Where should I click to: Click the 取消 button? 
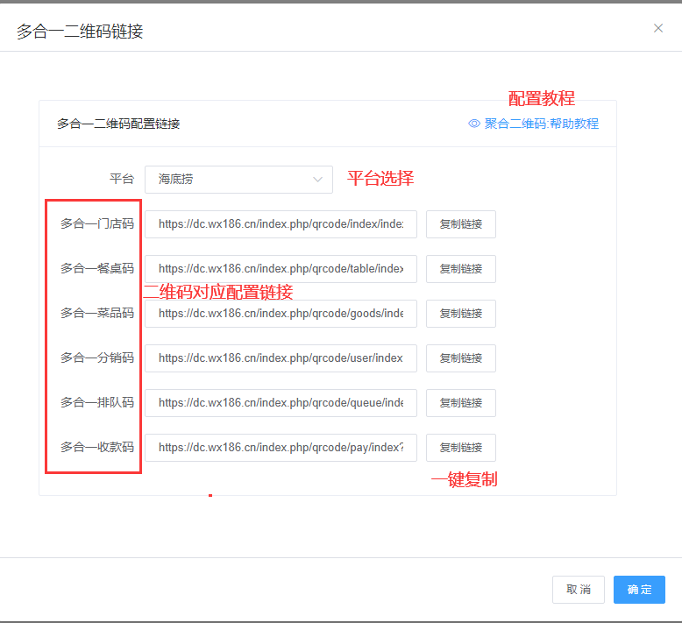tap(579, 590)
